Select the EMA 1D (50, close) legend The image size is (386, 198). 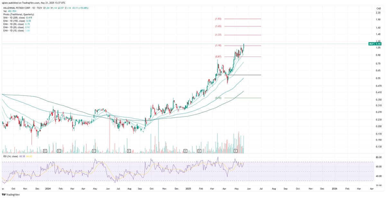click(16, 24)
